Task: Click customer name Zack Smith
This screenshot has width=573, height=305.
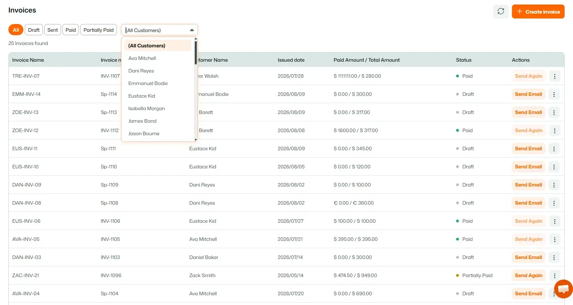Action: click(202, 275)
